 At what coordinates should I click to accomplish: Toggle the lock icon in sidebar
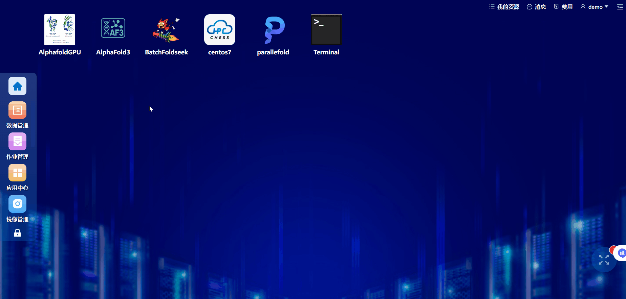(x=17, y=233)
